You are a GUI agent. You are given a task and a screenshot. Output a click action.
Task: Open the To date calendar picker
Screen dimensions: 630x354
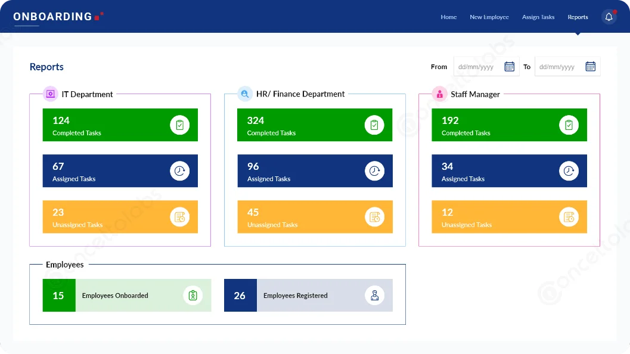pos(590,67)
